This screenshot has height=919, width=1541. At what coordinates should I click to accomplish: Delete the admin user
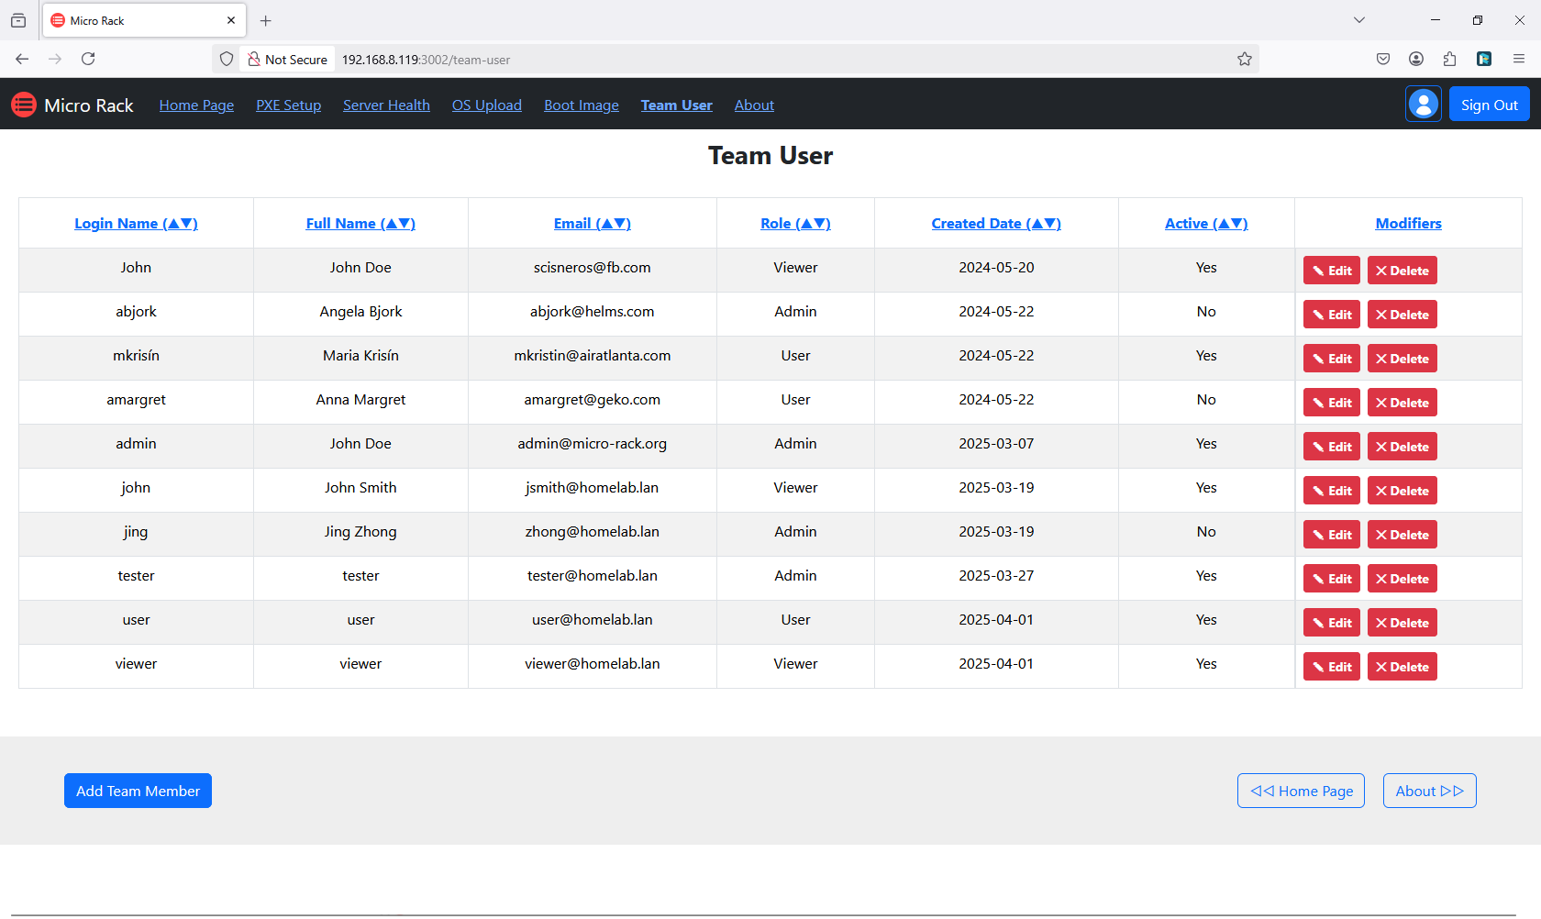click(x=1402, y=447)
